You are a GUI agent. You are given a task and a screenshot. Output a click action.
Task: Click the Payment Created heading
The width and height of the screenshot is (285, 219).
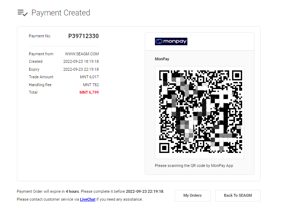pyautogui.click(x=61, y=13)
